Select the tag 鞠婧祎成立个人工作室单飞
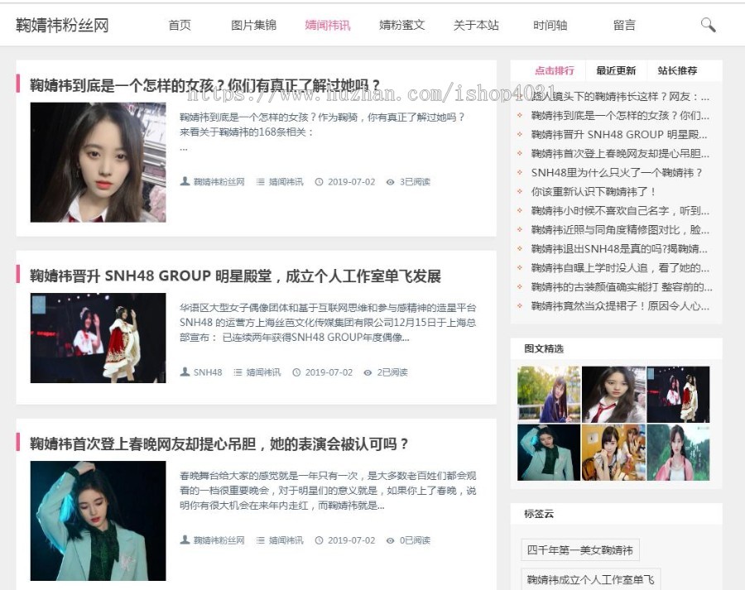 (592, 581)
